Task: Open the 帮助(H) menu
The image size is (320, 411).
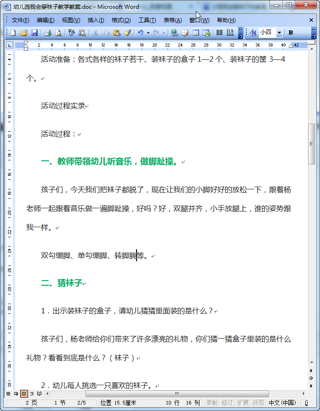Action: [226, 20]
